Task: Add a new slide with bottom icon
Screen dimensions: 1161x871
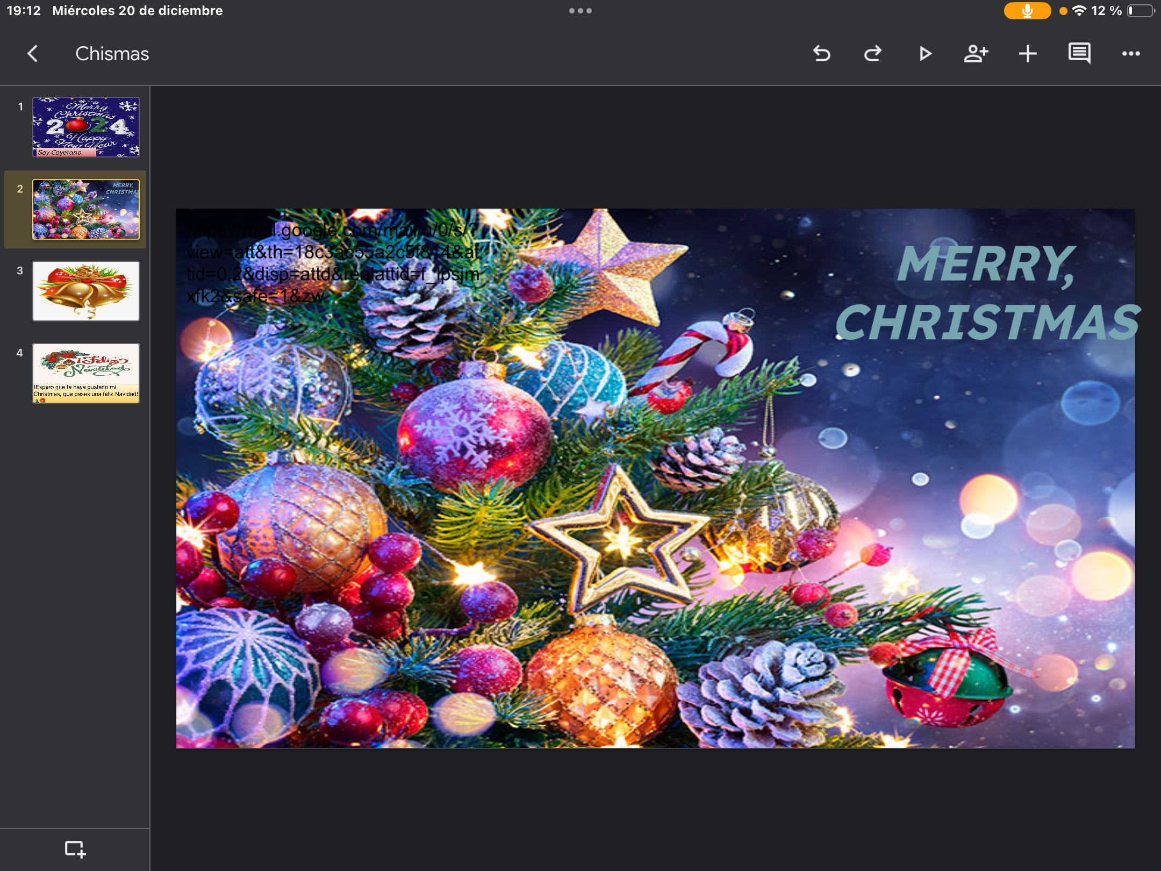Action: click(75, 849)
